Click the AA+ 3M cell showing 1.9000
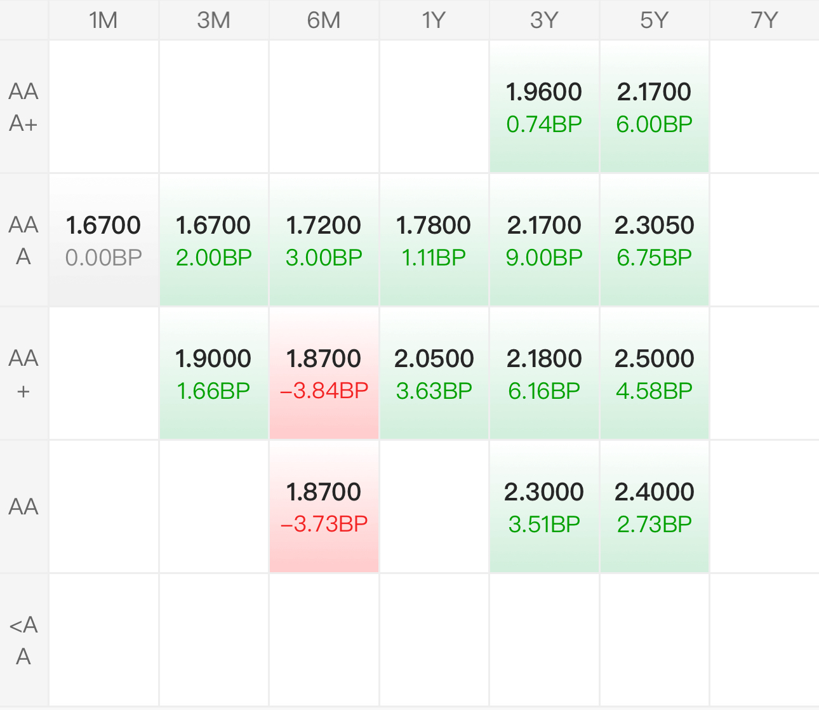Image resolution: width=819 pixels, height=710 pixels. (x=214, y=373)
